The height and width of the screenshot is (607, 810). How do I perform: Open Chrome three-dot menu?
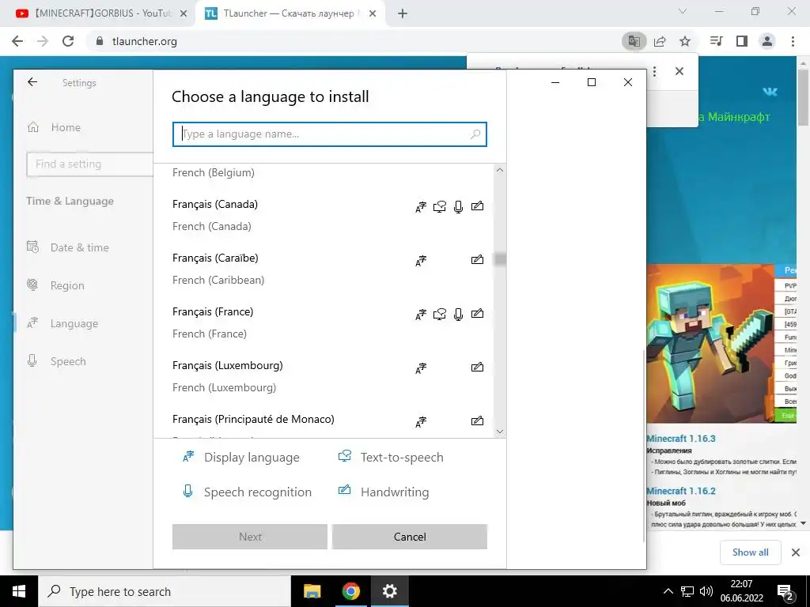click(793, 41)
